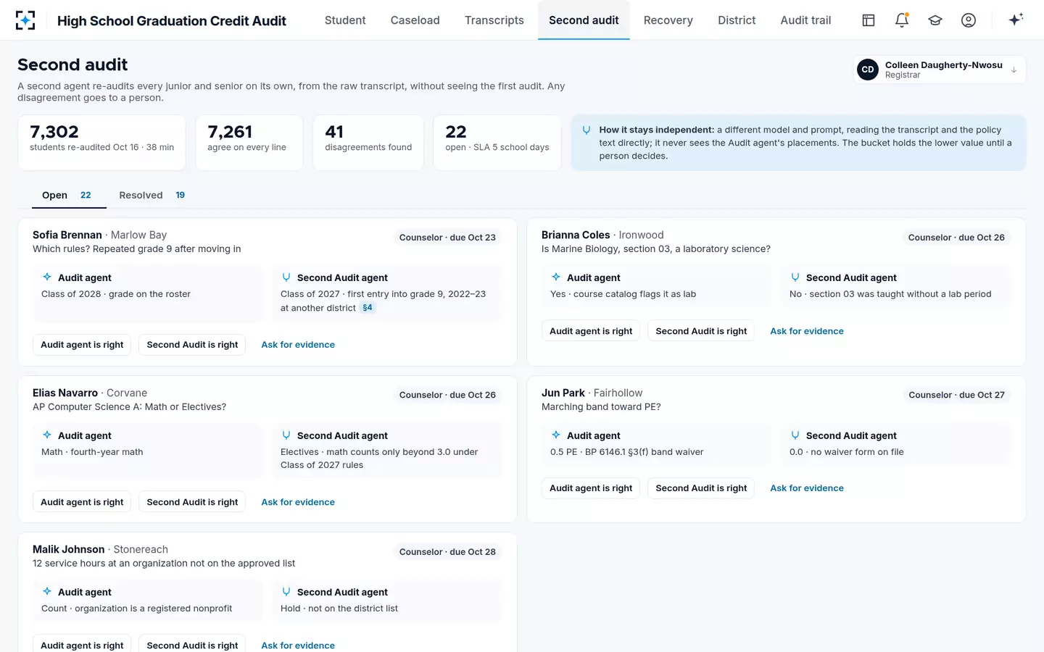This screenshot has height=652, width=1044.
Task: Ask for evidence on Malik Johnson's case
Action: coord(298,645)
